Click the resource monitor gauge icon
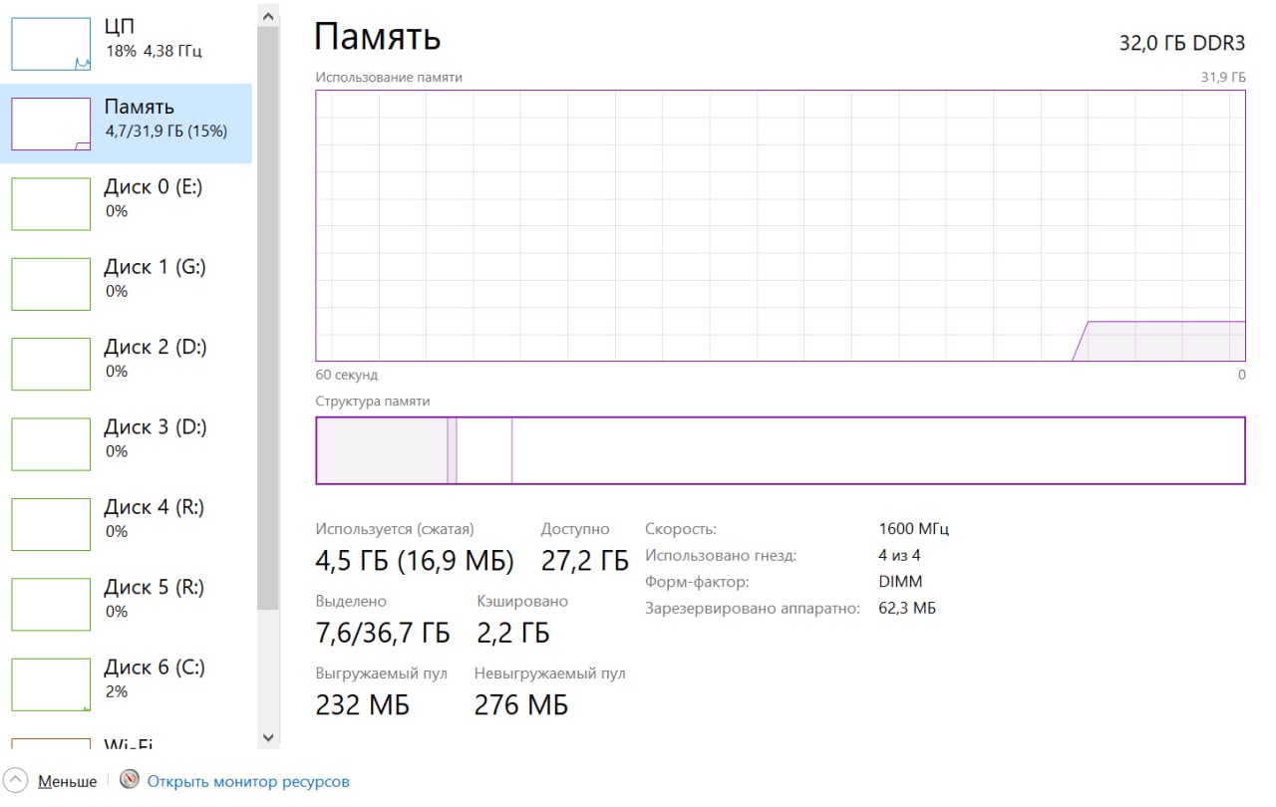The width and height of the screenshot is (1276, 807). 129,780
